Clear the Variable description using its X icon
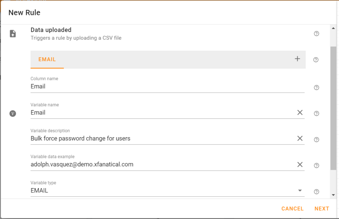Image resolution: width=339 pixels, height=219 pixels. pos(300,138)
